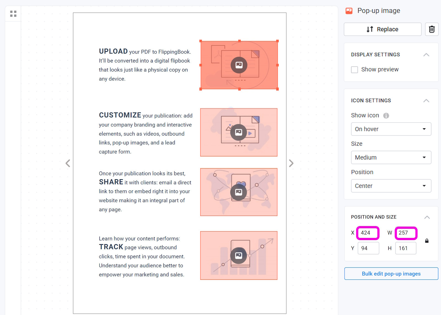The height and width of the screenshot is (315, 441).
Task: Enable the Show preview checkbox
Action: (354, 70)
